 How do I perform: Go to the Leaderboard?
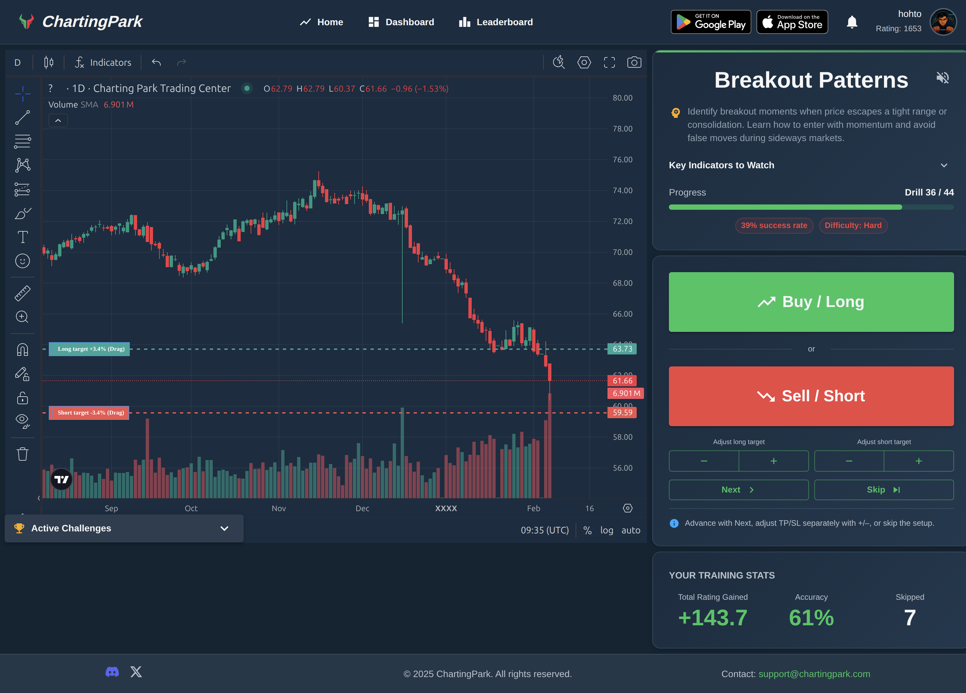495,22
